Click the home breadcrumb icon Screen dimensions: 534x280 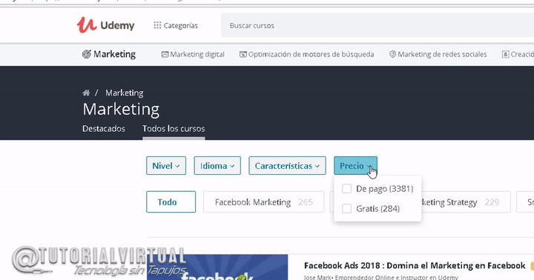(86, 93)
